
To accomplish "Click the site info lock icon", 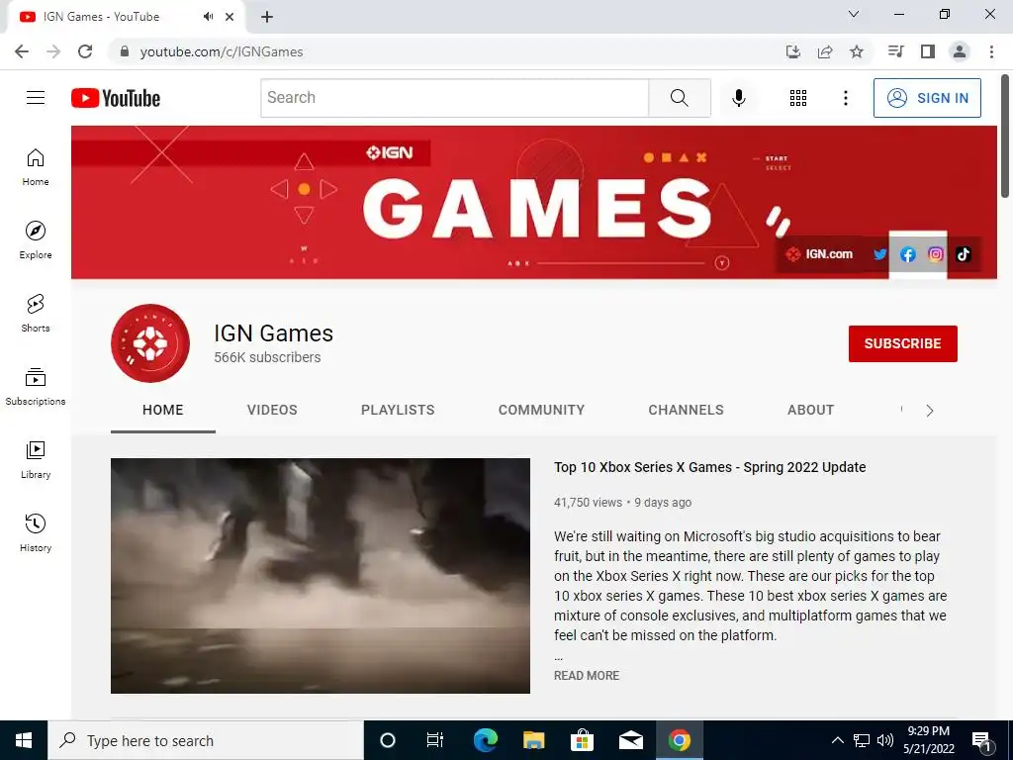I will pyautogui.click(x=125, y=51).
